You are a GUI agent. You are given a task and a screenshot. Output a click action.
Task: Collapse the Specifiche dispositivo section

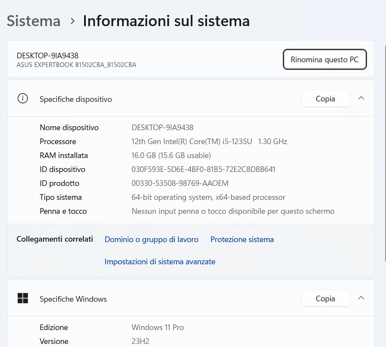point(361,98)
